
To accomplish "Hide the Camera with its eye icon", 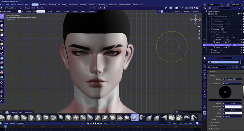I will pos(241,29).
